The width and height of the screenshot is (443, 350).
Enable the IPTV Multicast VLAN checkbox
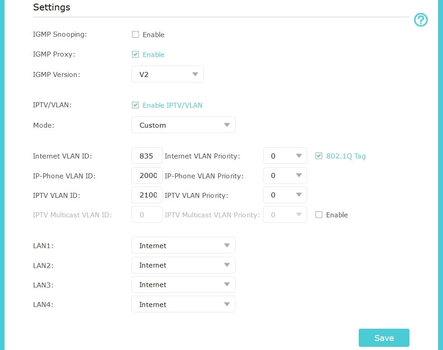point(319,215)
